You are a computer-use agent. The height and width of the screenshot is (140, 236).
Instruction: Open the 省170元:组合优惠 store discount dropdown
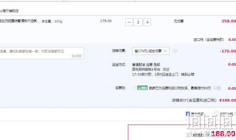pos(151,51)
